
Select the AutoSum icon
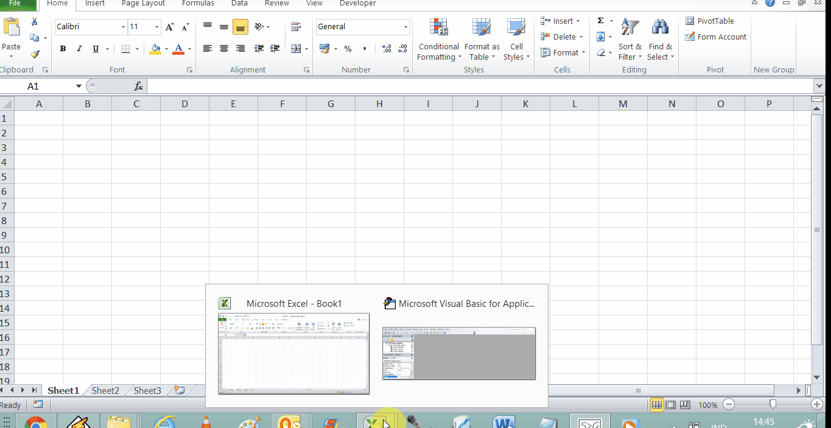600,20
